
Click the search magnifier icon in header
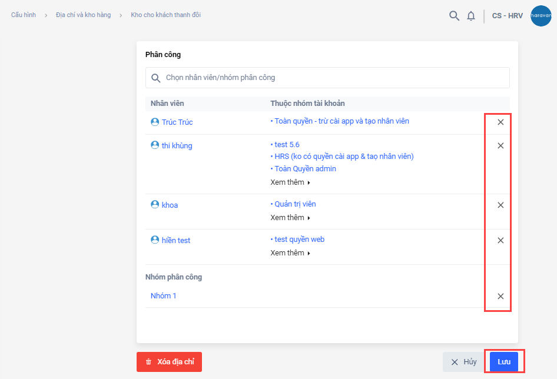454,16
